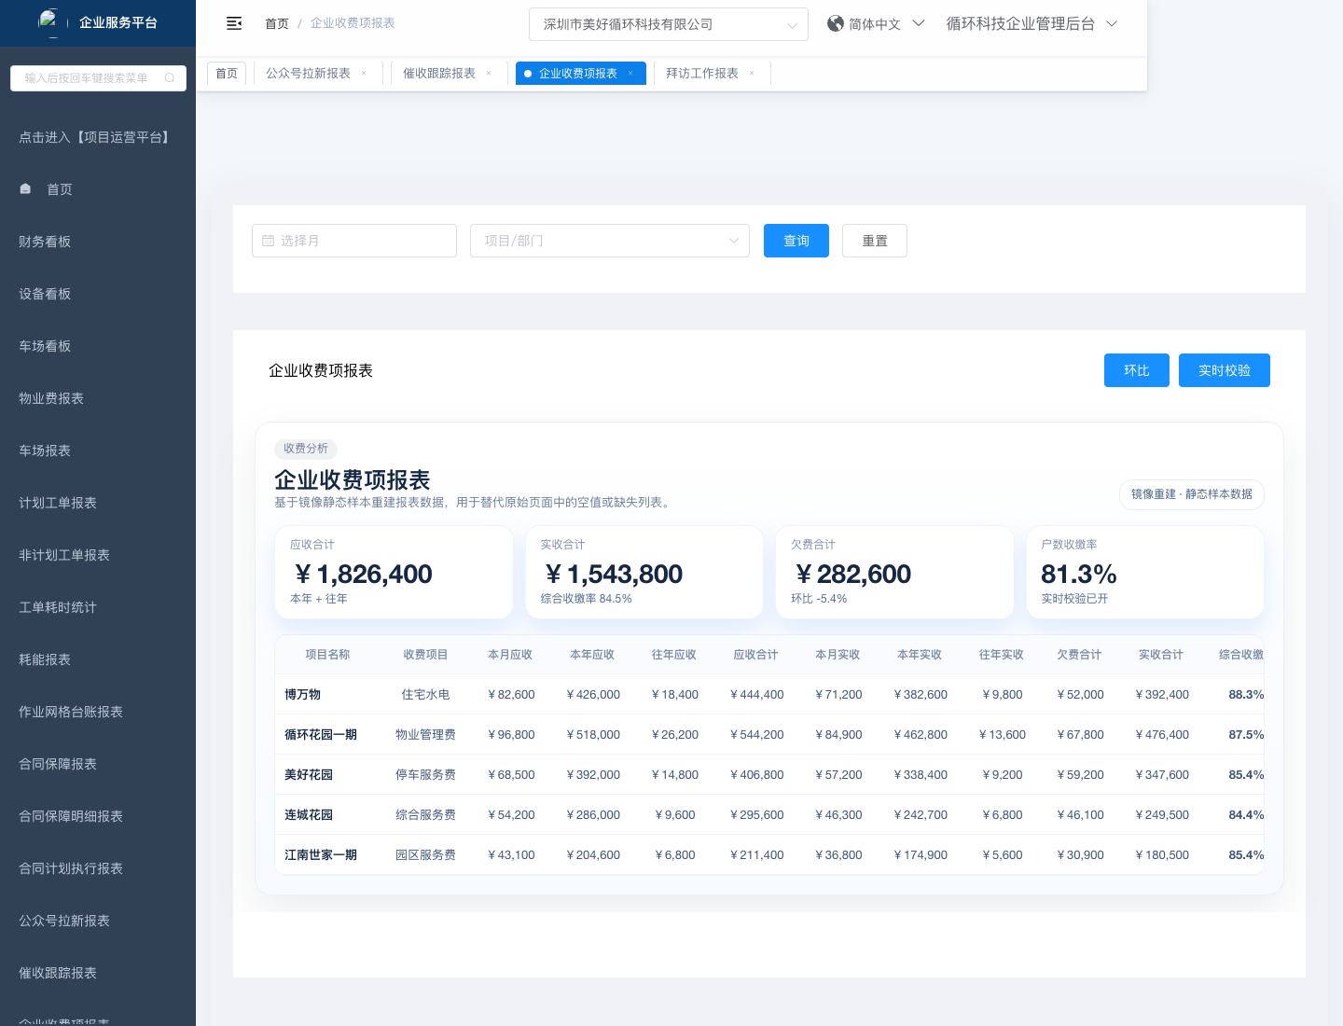Screen dimensions: 1343x1026
Task: Click the sidebar collapse hamburger icon
Action: (234, 23)
